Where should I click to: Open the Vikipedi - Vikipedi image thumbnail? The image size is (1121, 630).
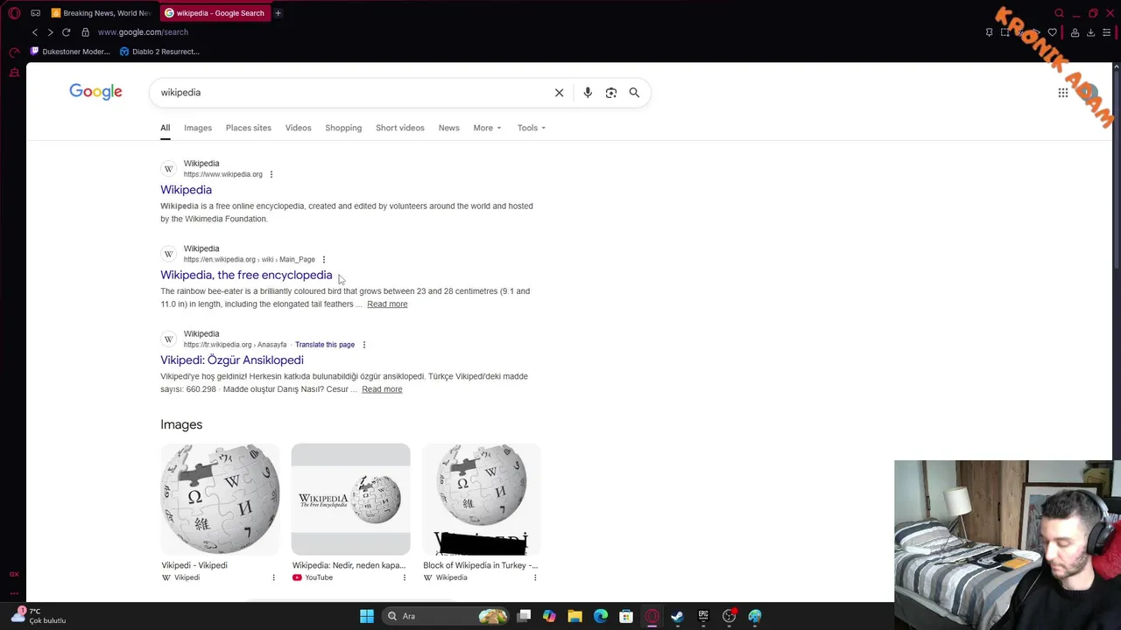(220, 499)
